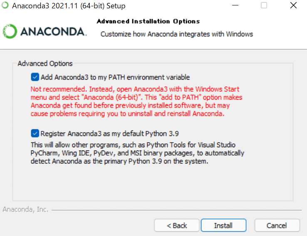Viewport: 307px width, 236px height.
Task: Uncheck Add Anaconda3 to my PATH checkbox
Action: point(35,77)
